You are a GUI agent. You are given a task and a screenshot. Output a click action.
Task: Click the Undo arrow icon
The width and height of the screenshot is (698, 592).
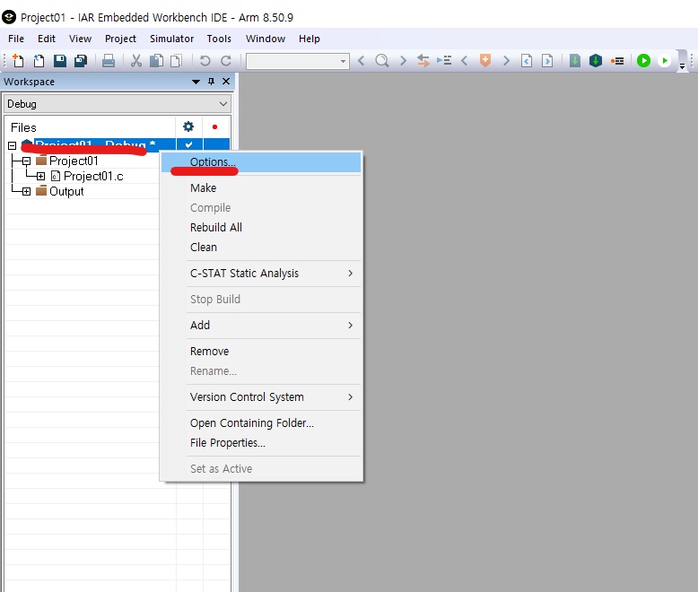point(205,60)
